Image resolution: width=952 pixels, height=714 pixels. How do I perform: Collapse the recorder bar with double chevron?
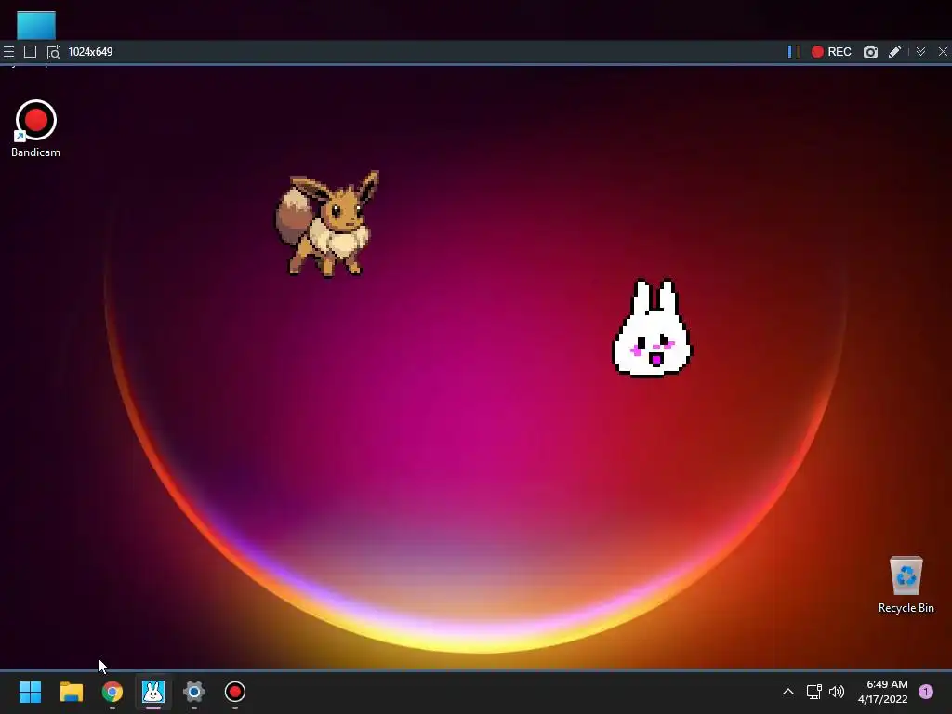920,52
